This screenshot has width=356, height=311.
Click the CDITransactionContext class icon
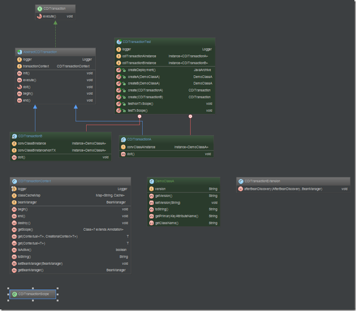14,182
